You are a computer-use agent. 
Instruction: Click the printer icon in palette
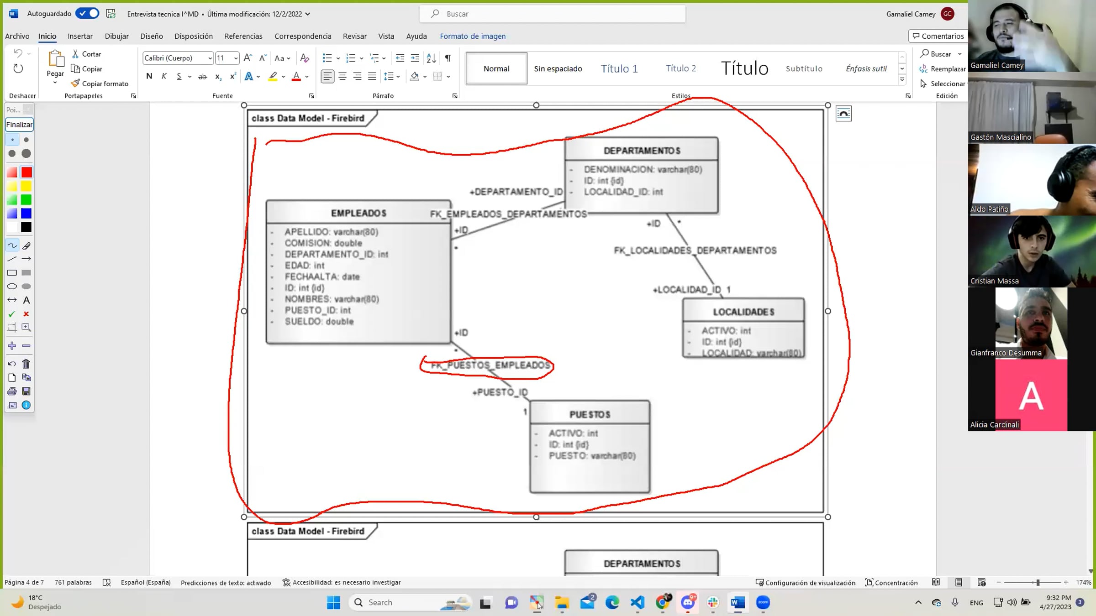click(12, 392)
